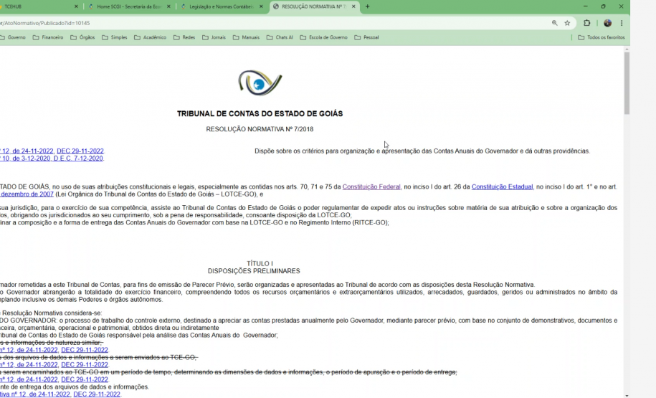Screen dimensions: 656x398
Task: Click the scrollbar down arrow
Action: point(627,395)
